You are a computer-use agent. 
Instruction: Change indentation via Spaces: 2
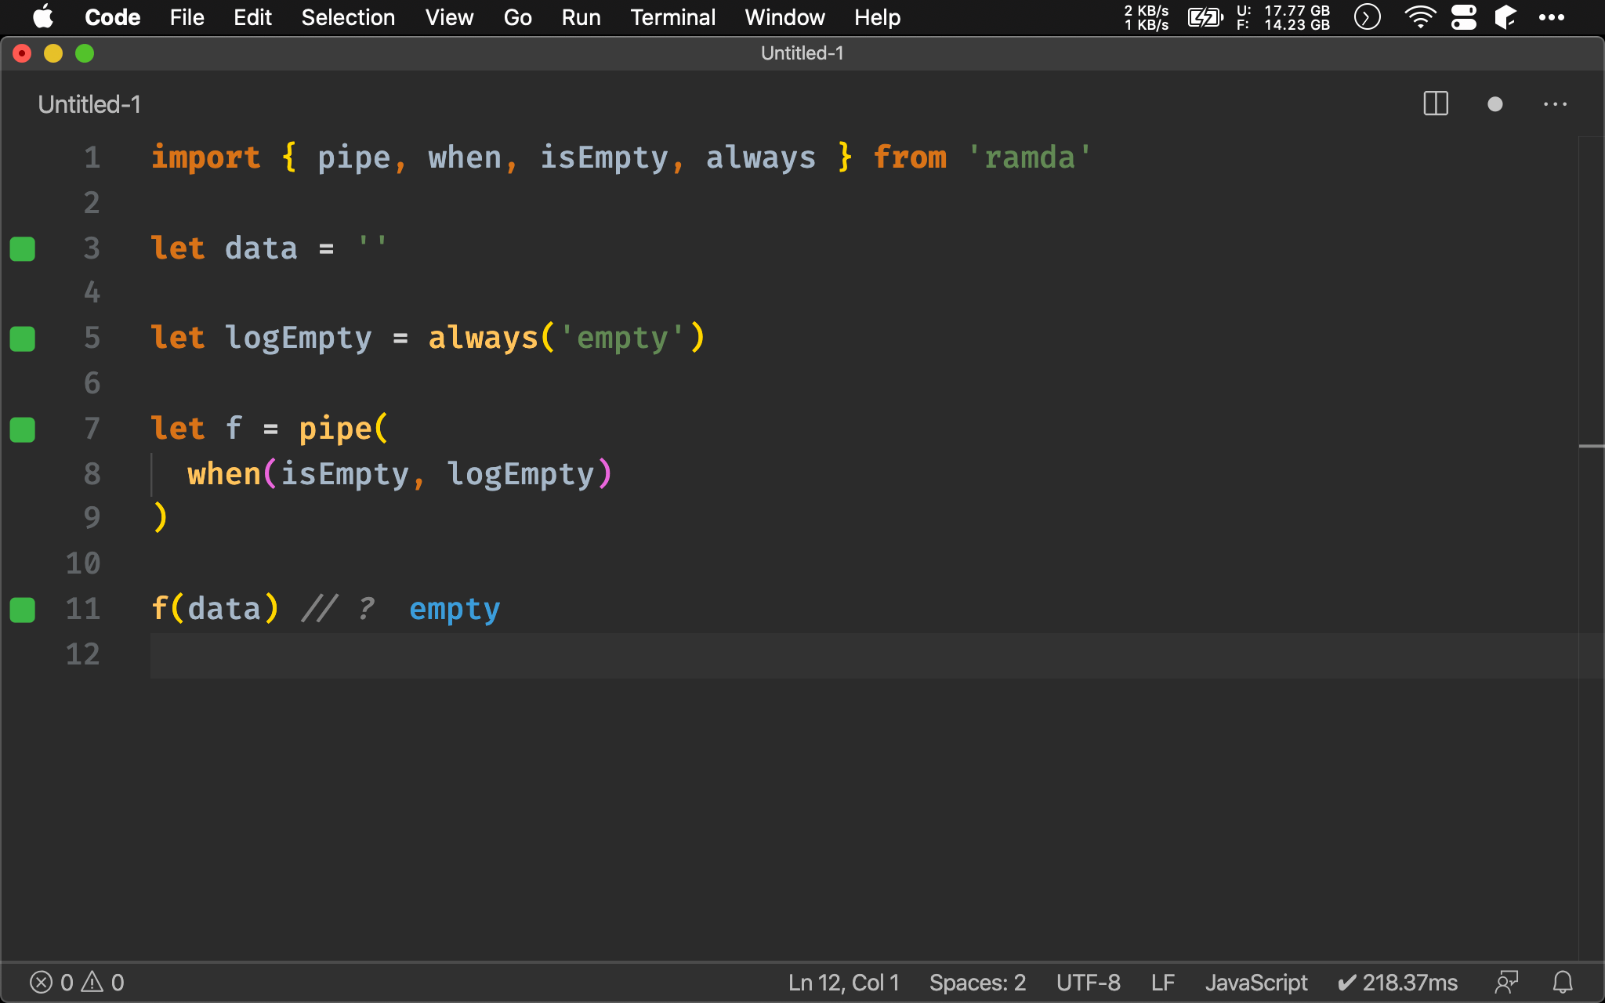click(977, 983)
